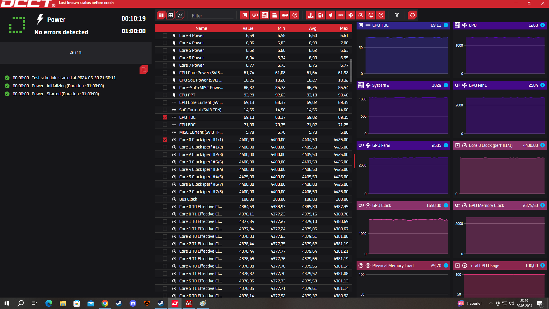This screenshot has height=309, width=549.
Task: Switch to table view icon
Action: (171, 15)
